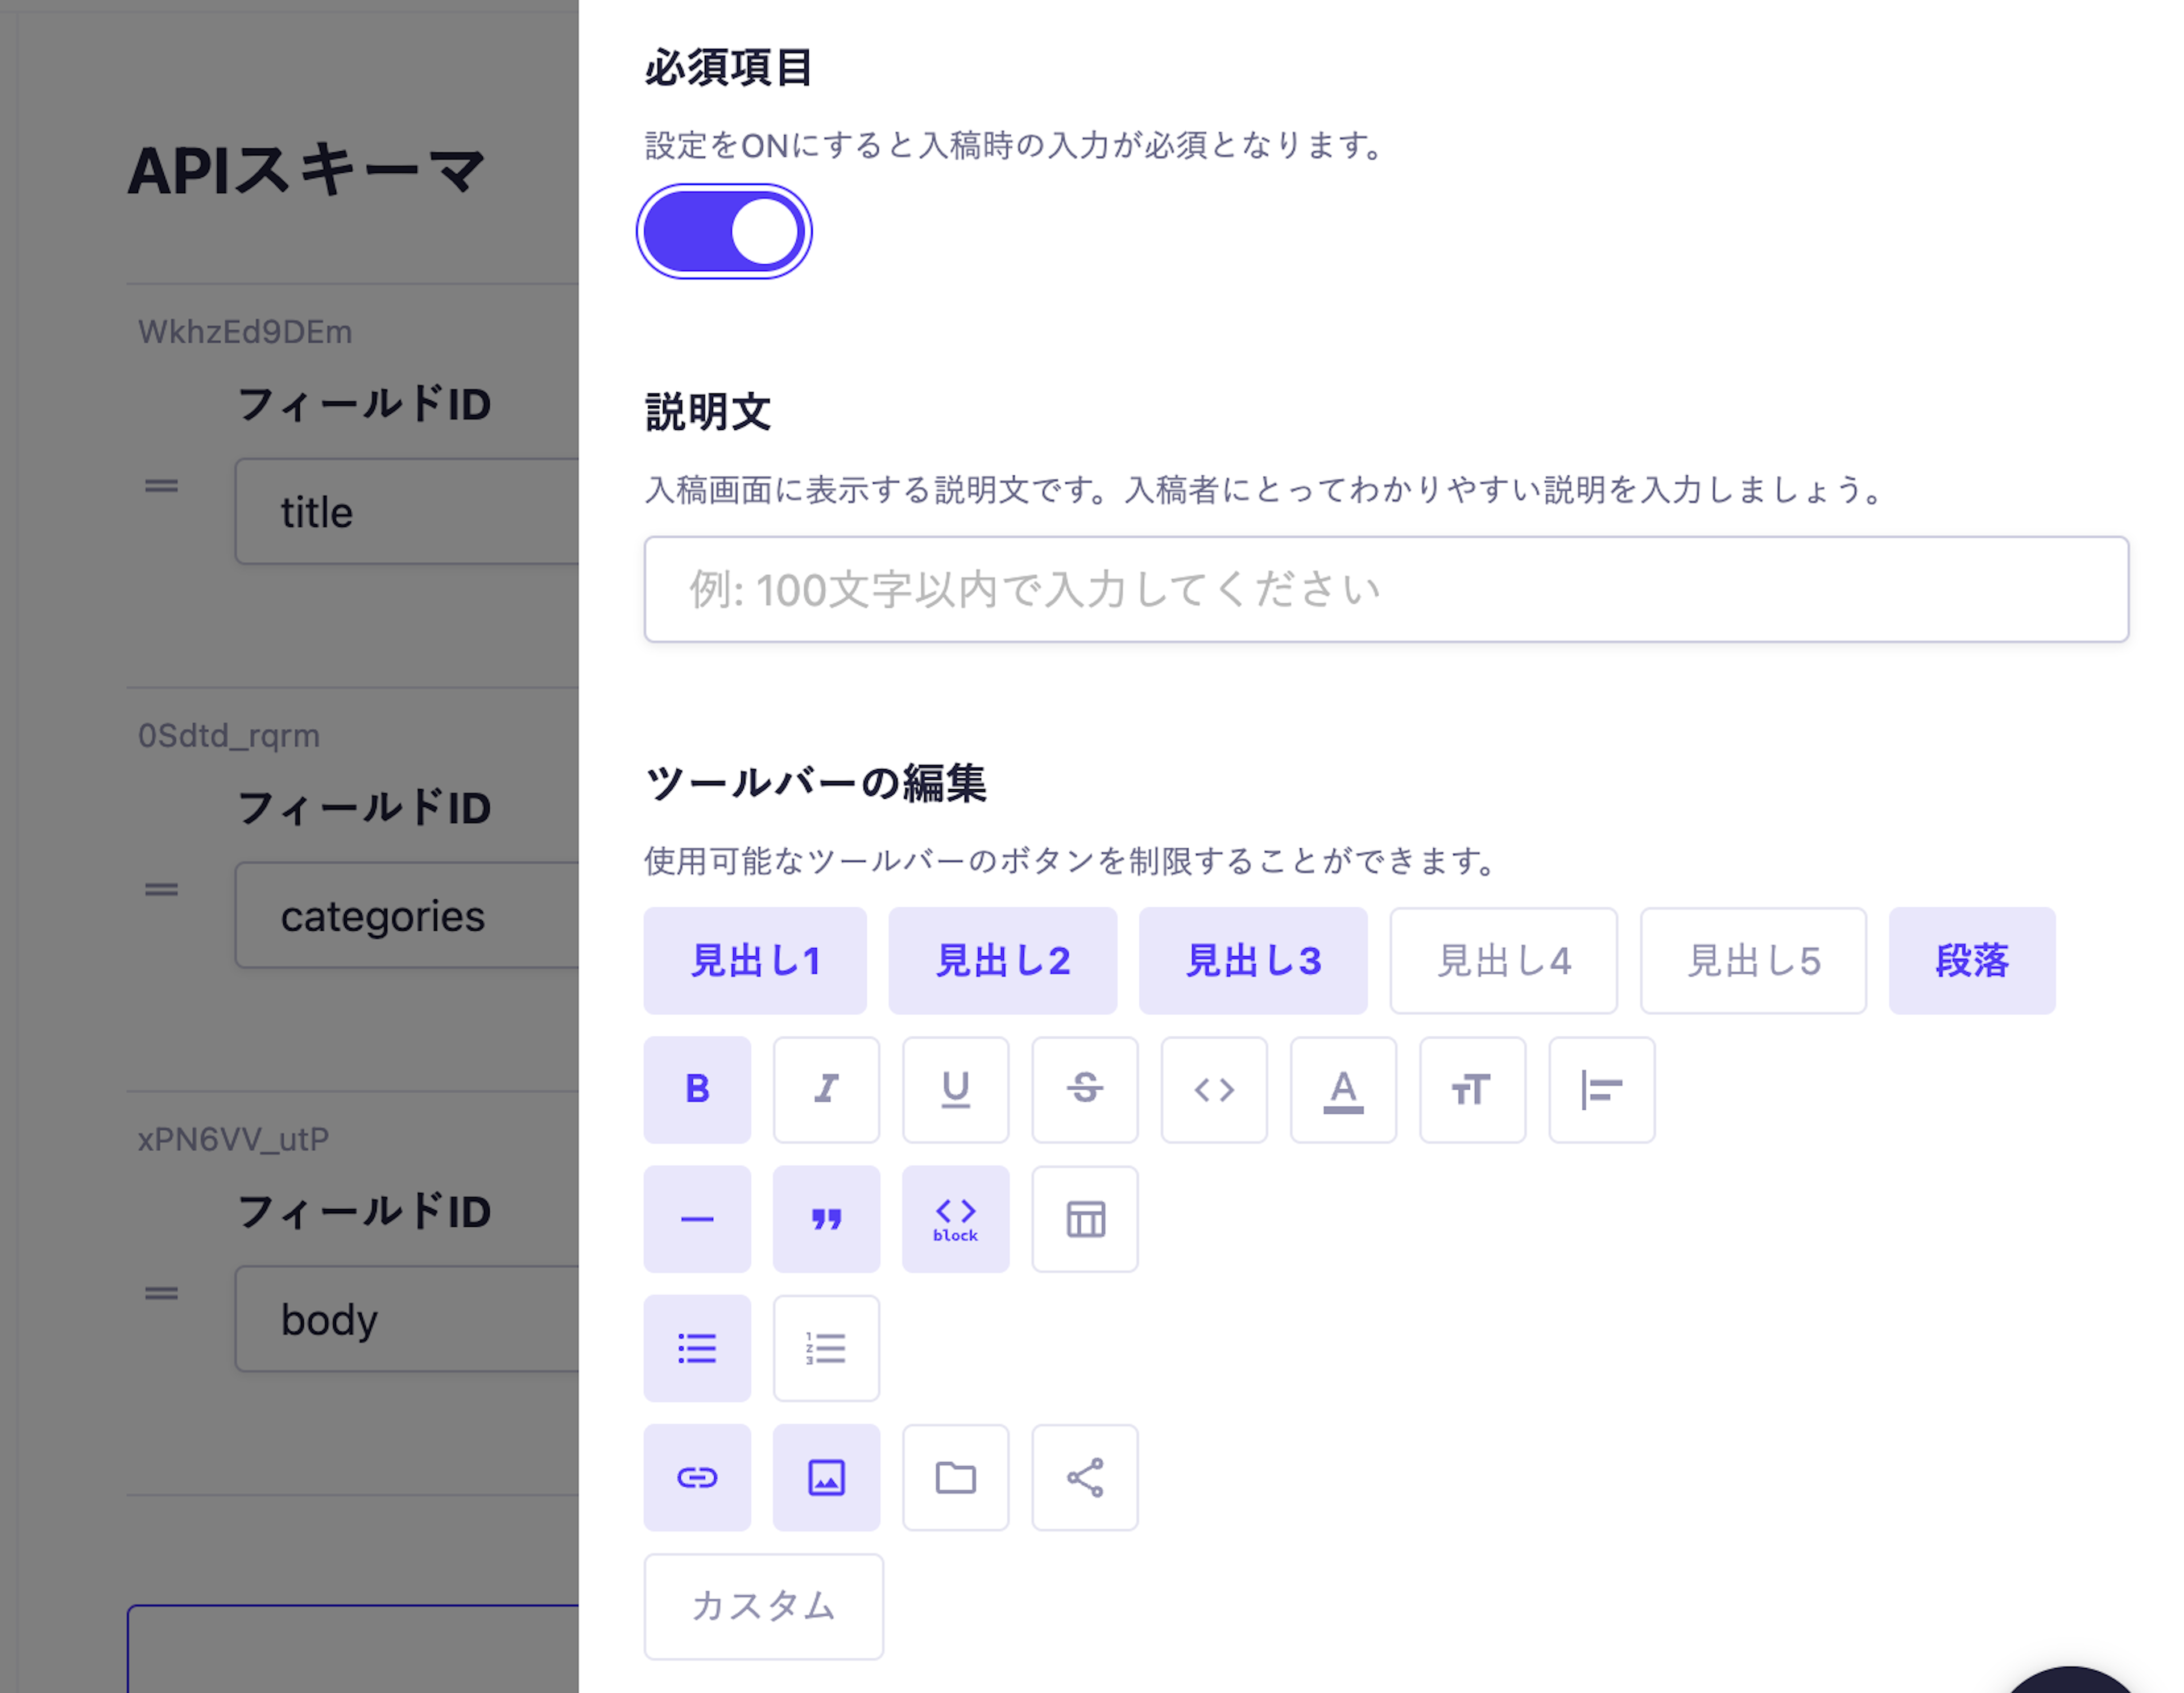Enable the text color icon button
This screenshot has height=1693, width=2184.
tap(1343, 1089)
